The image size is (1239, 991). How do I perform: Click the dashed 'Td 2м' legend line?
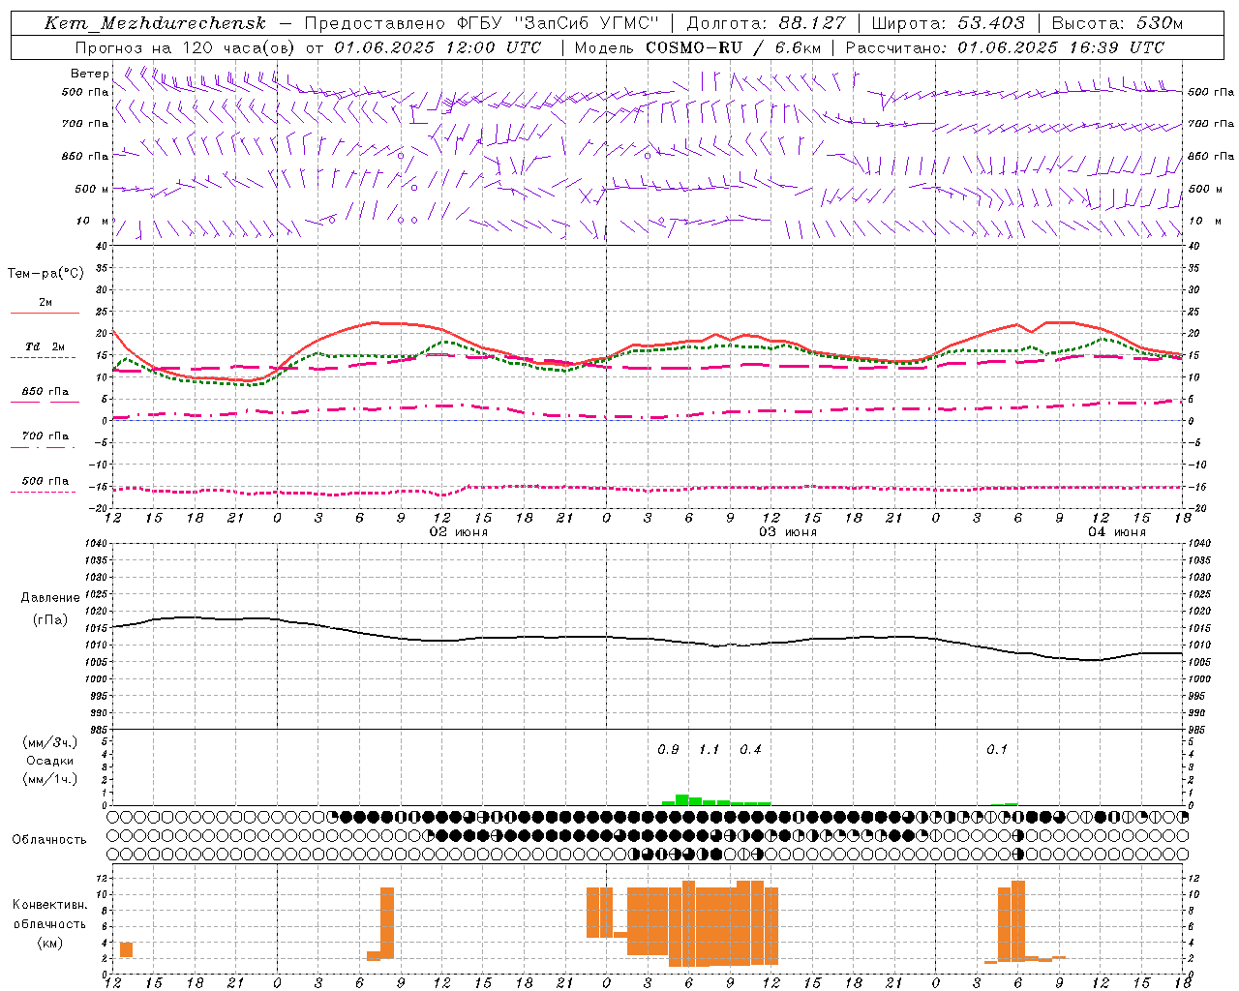click(43, 357)
